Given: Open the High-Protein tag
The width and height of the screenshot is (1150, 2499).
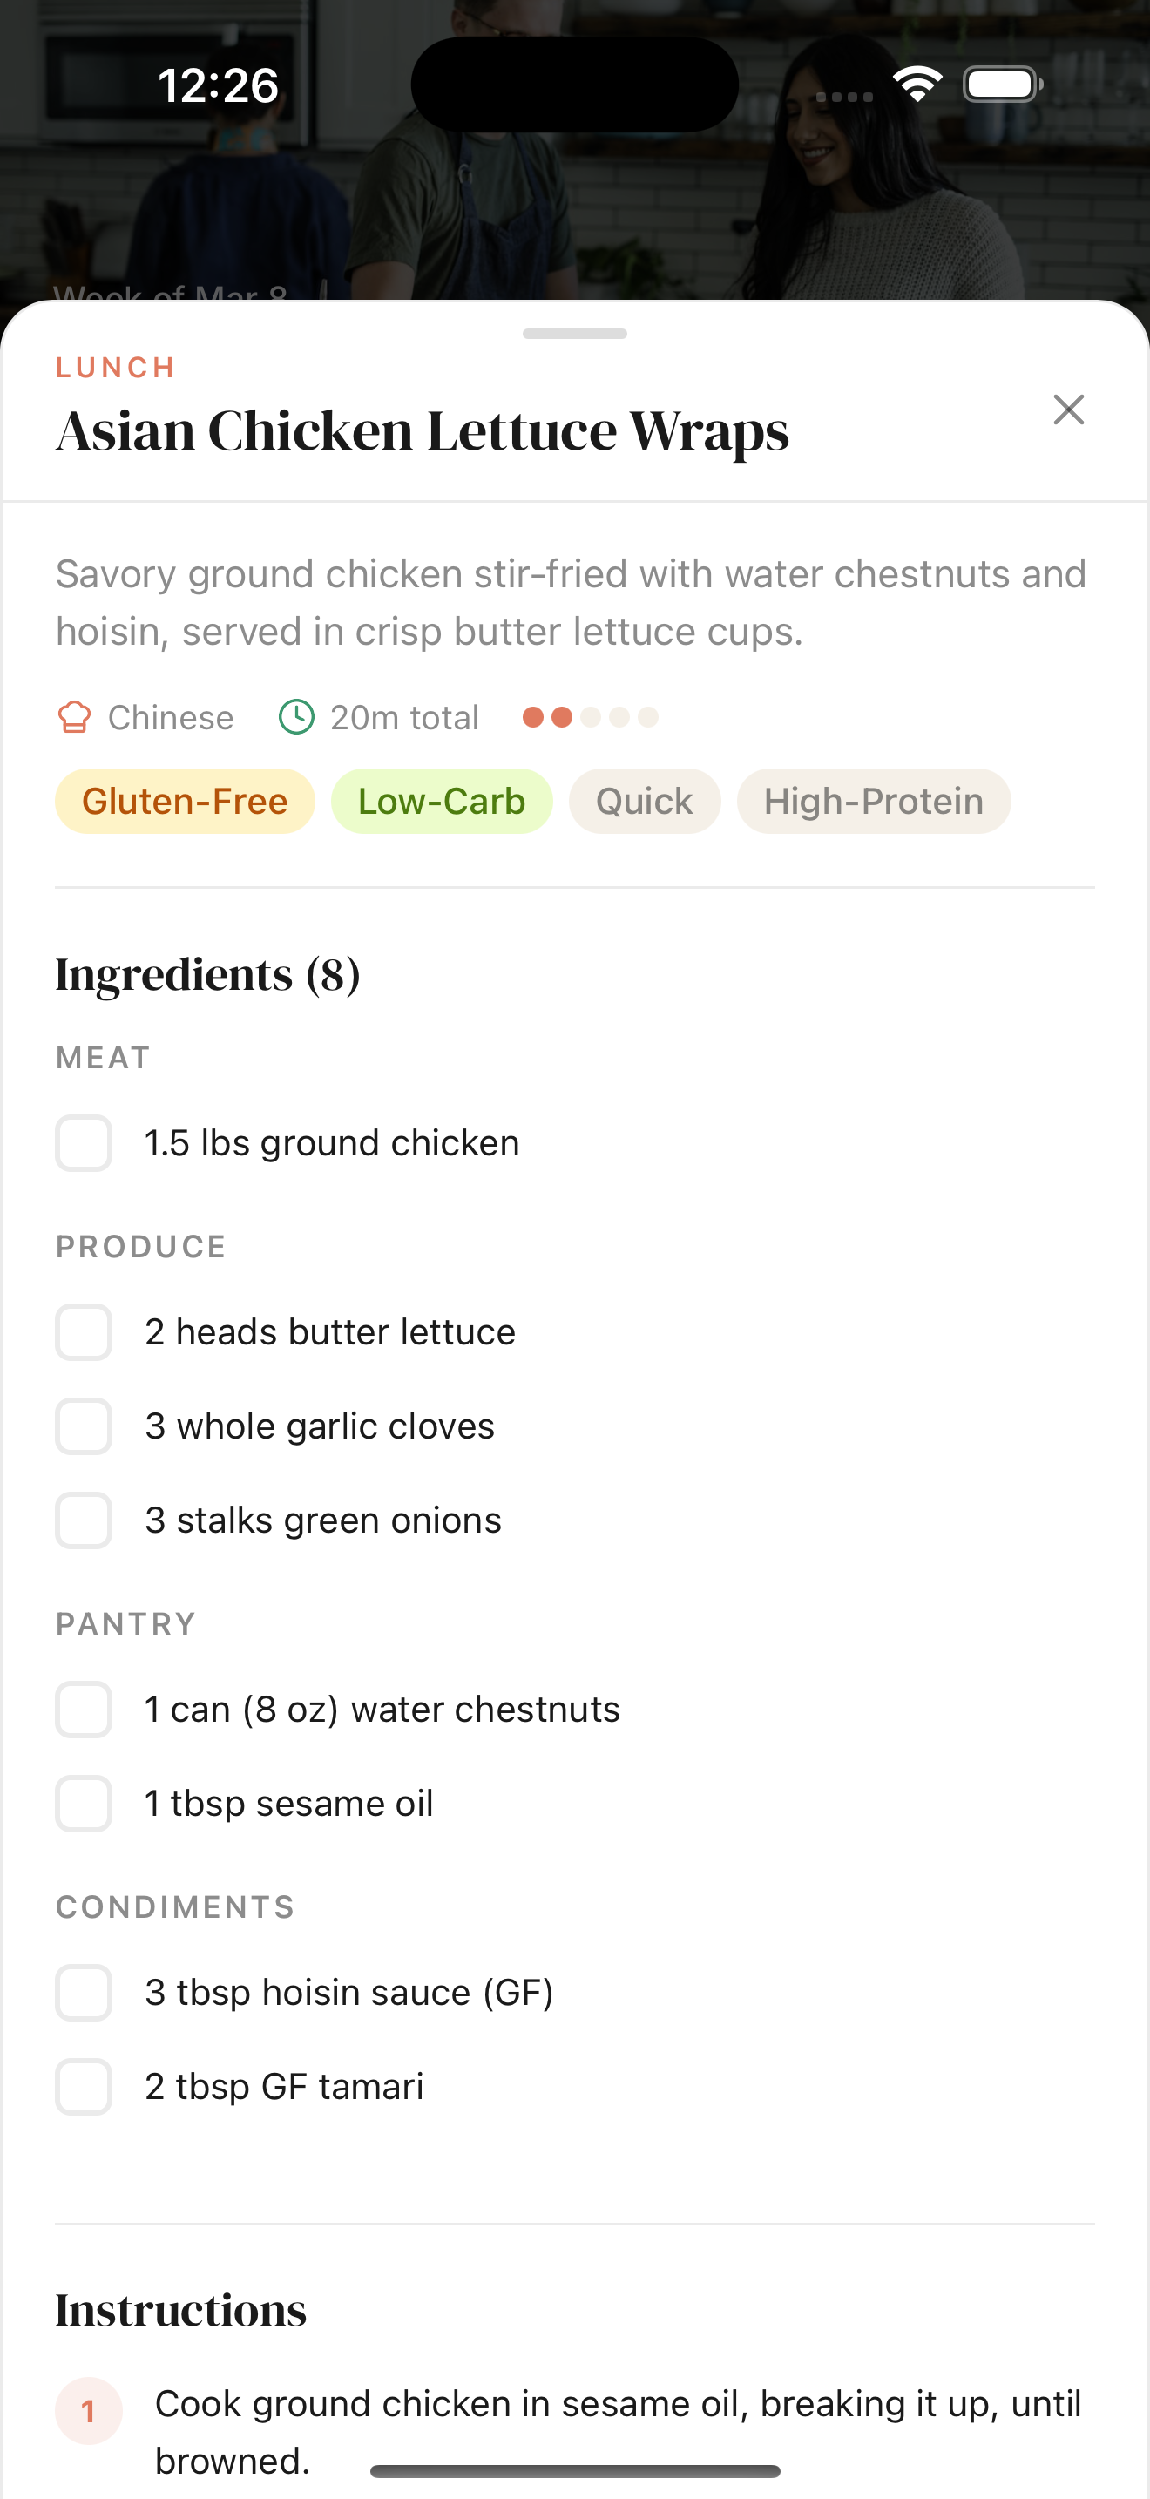Looking at the screenshot, I should (x=872, y=801).
